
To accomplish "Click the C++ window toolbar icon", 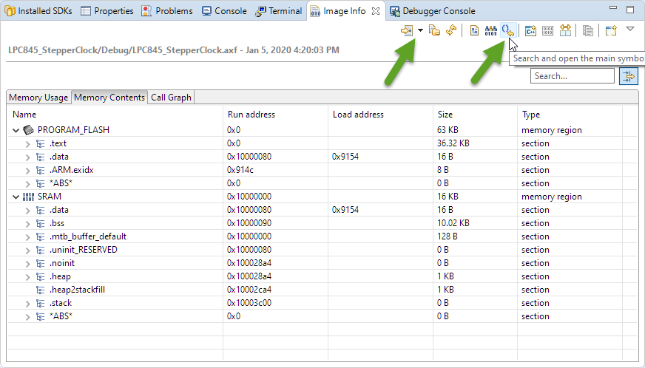I will (x=530, y=30).
